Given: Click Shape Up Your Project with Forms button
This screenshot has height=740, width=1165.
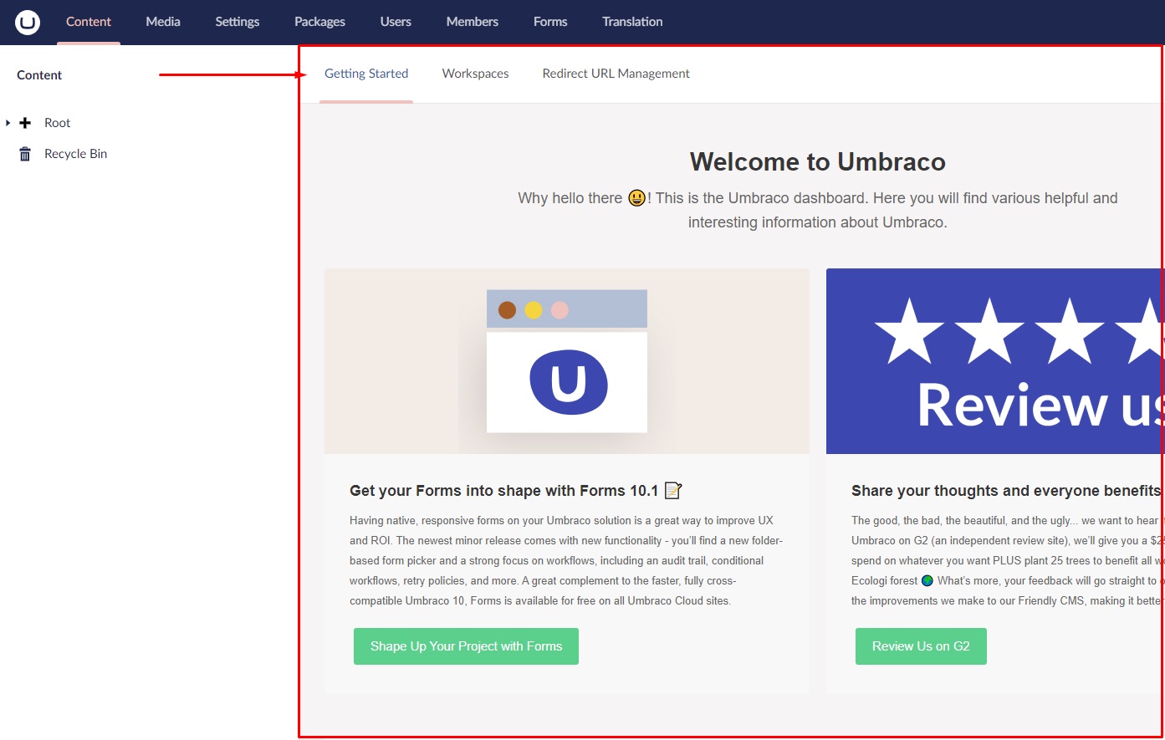Looking at the screenshot, I should [x=466, y=646].
